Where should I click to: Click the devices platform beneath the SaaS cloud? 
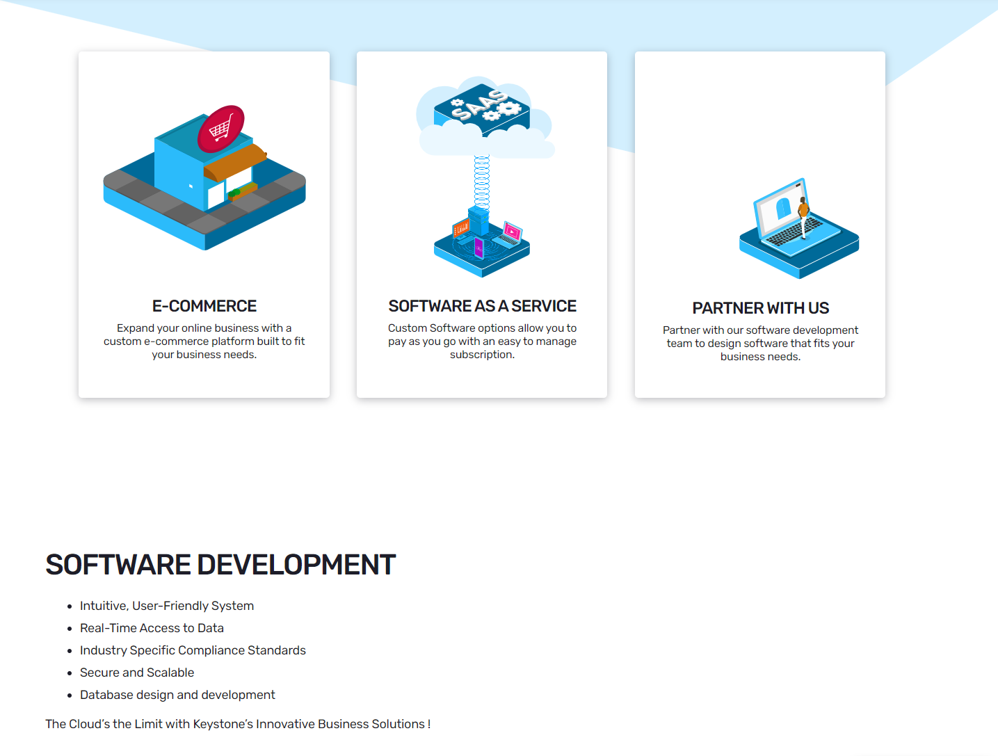482,246
